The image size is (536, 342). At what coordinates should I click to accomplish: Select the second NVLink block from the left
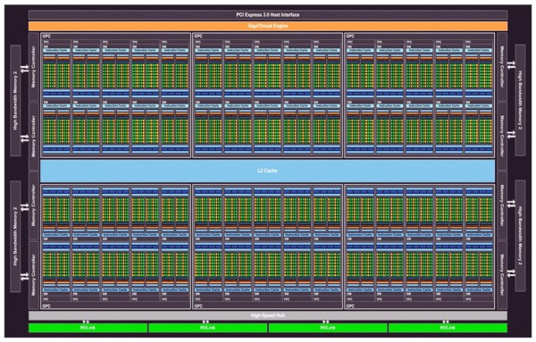(208, 328)
